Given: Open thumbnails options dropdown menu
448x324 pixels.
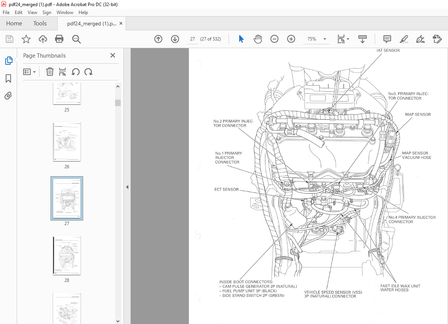Looking at the screenshot, I should tap(30, 72).
